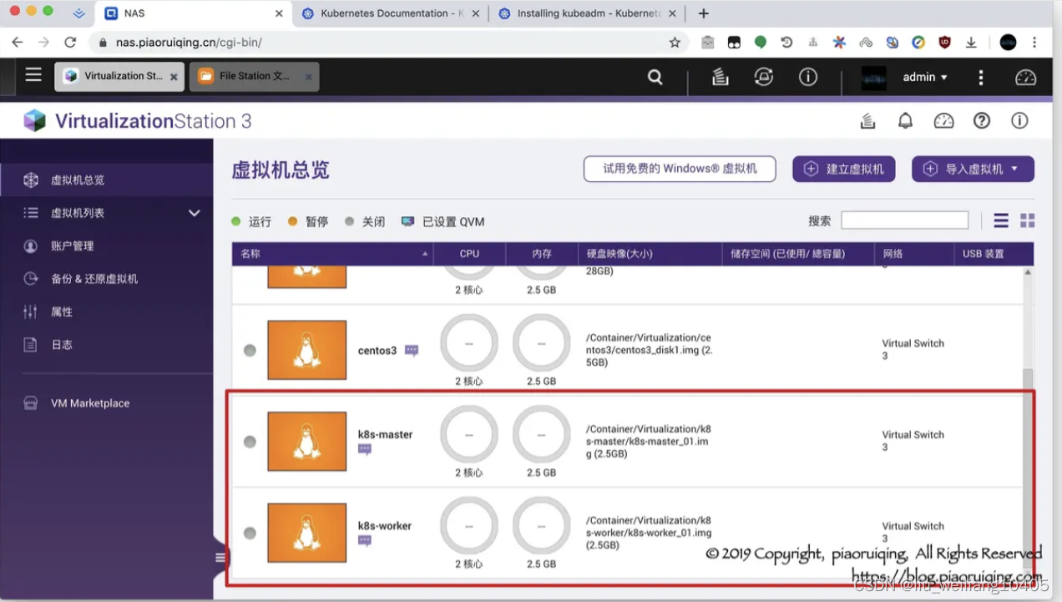
Task: Select 虚拟机总览 in the sidebar
Action: [x=107, y=180]
